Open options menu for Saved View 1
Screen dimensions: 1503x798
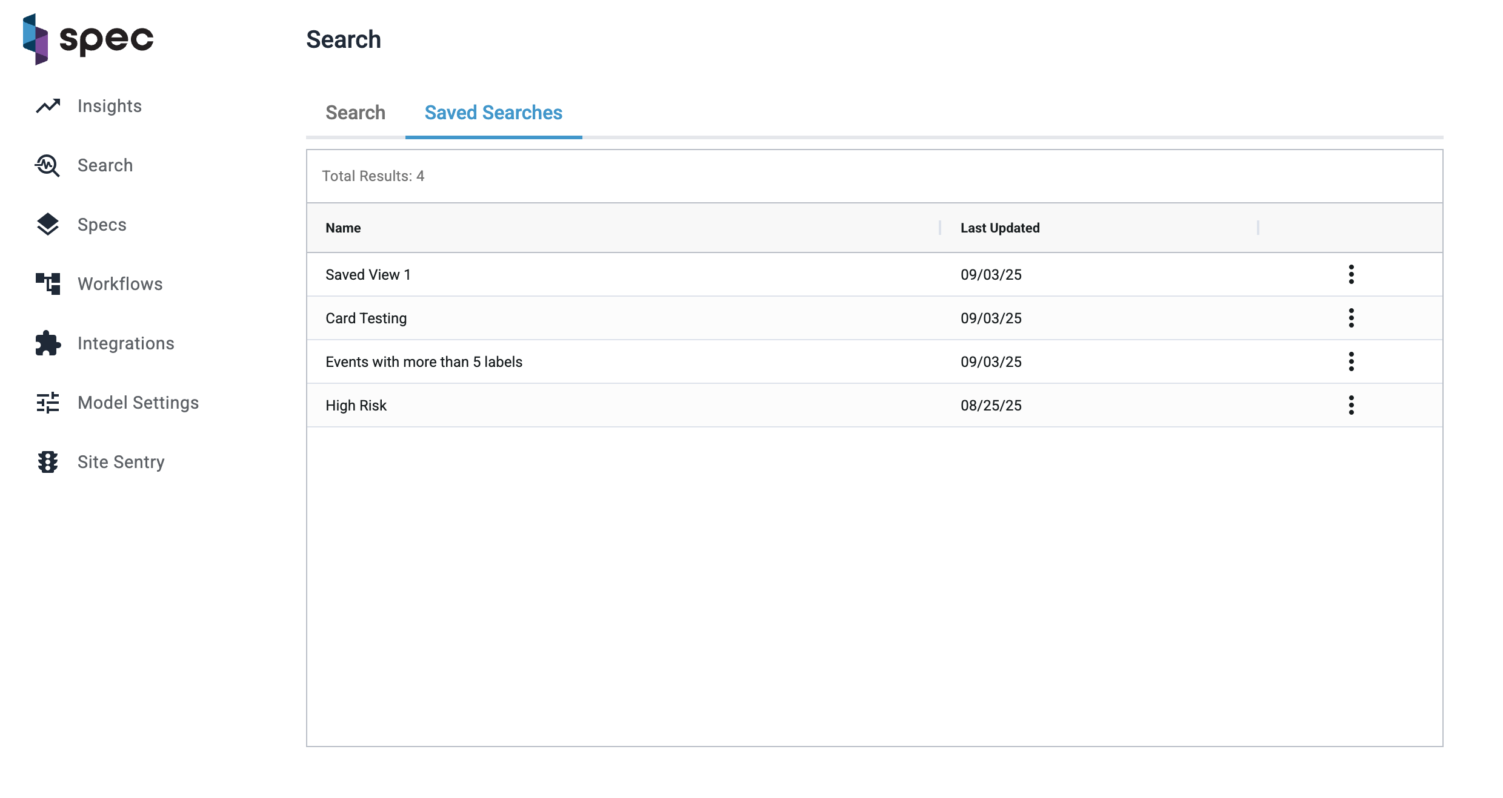1351,274
